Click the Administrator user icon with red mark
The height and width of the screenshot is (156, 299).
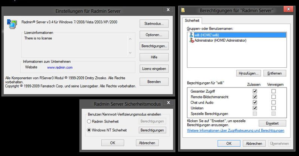[191, 40]
